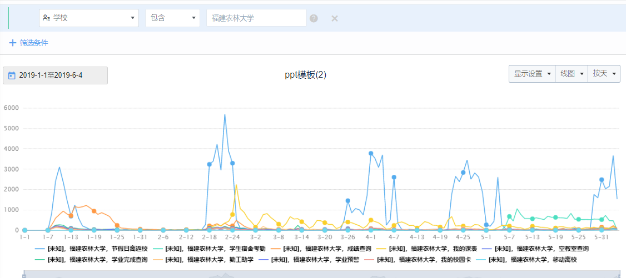
Task: Open the 按天 granularity dropdown
Action: pyautogui.click(x=604, y=74)
